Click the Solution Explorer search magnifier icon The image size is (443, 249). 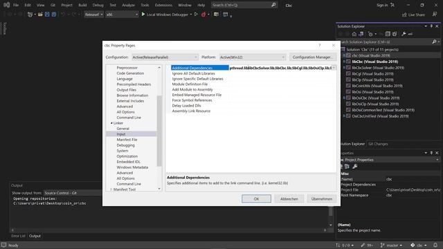434,41
